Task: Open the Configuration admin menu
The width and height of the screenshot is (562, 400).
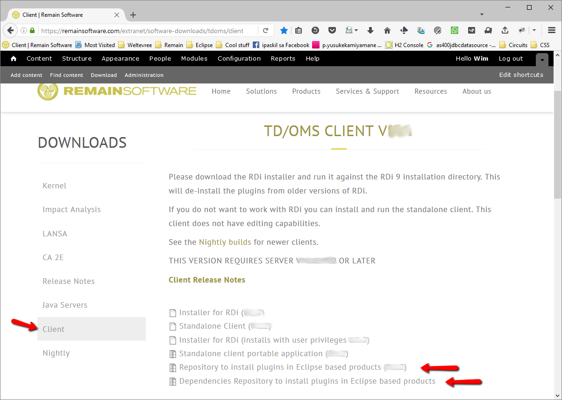Action: click(x=239, y=59)
